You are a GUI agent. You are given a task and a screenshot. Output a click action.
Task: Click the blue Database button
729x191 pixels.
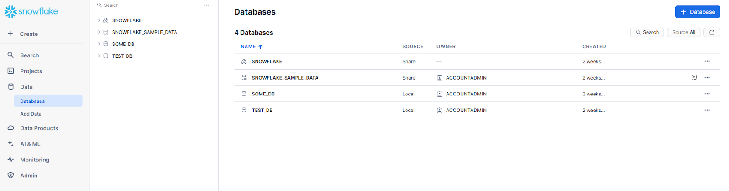point(697,12)
